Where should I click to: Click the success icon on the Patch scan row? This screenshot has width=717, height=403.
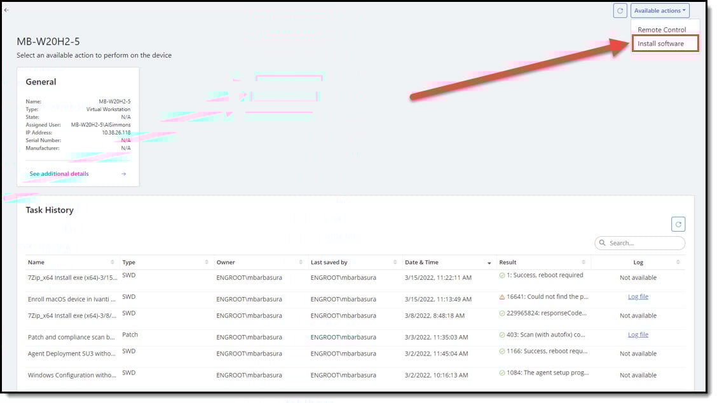(x=500, y=334)
